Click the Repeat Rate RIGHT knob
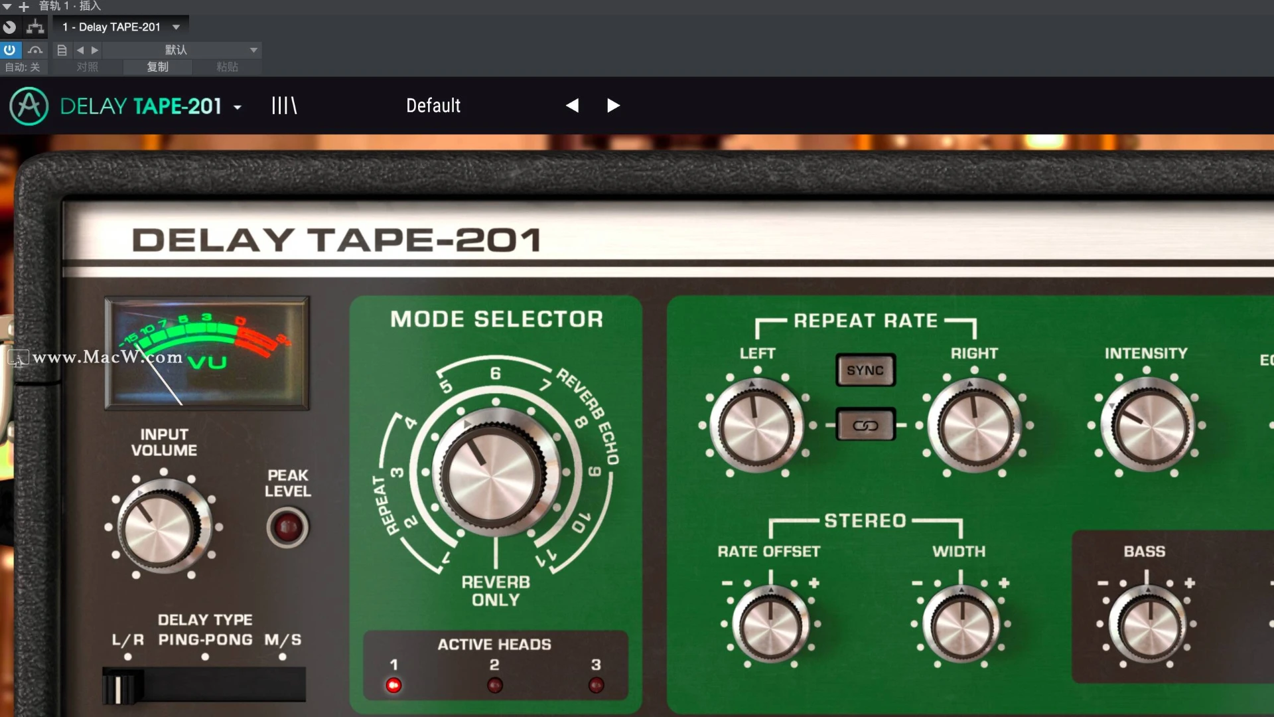The image size is (1274, 717). (974, 426)
